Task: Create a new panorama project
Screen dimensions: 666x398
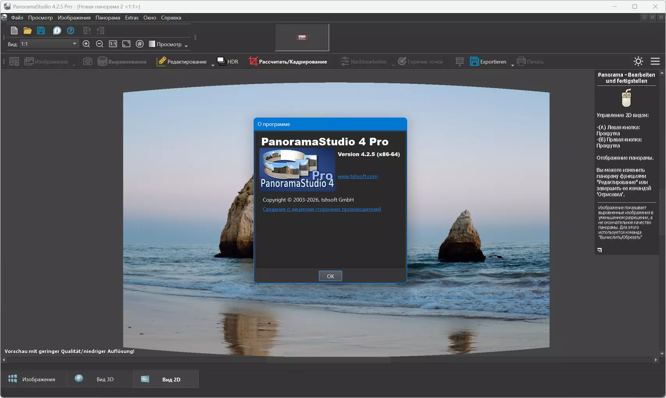Action: [x=14, y=30]
